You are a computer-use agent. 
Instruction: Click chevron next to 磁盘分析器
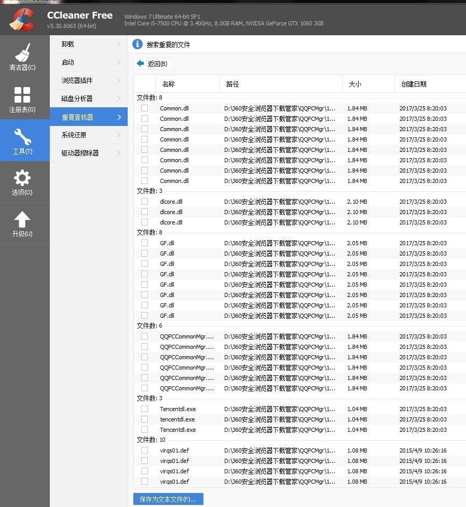[119, 98]
